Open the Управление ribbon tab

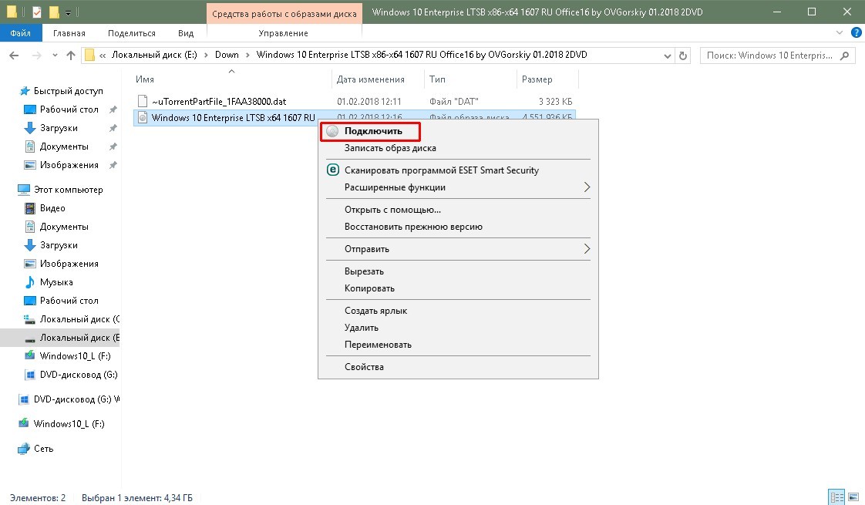point(283,33)
